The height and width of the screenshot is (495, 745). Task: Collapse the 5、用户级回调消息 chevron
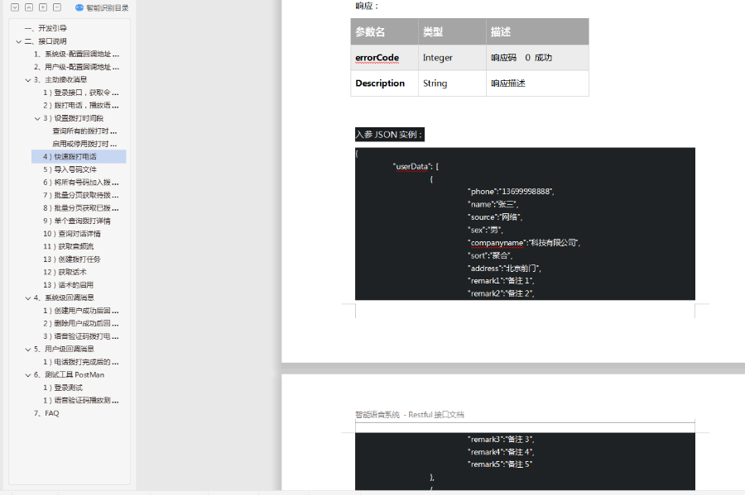pos(28,349)
